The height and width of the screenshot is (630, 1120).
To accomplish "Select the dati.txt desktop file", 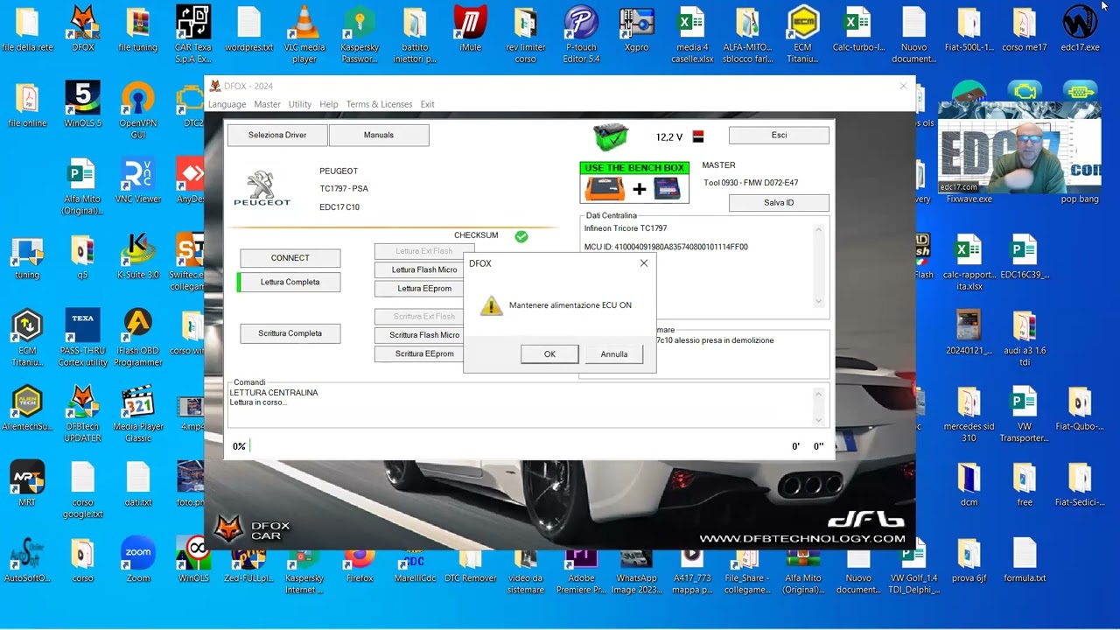I will 138,484.
